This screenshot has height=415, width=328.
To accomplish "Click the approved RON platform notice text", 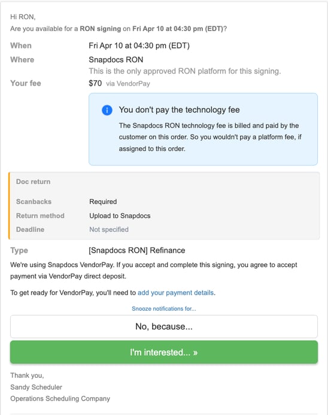I will (184, 71).
